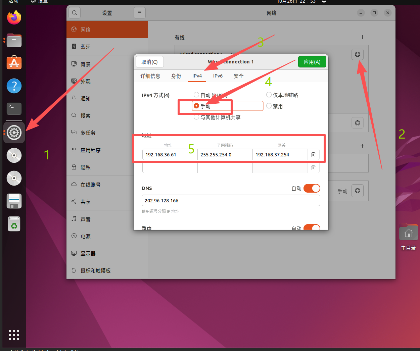
Task: Open 显示器 settings panel
Action: point(107,253)
